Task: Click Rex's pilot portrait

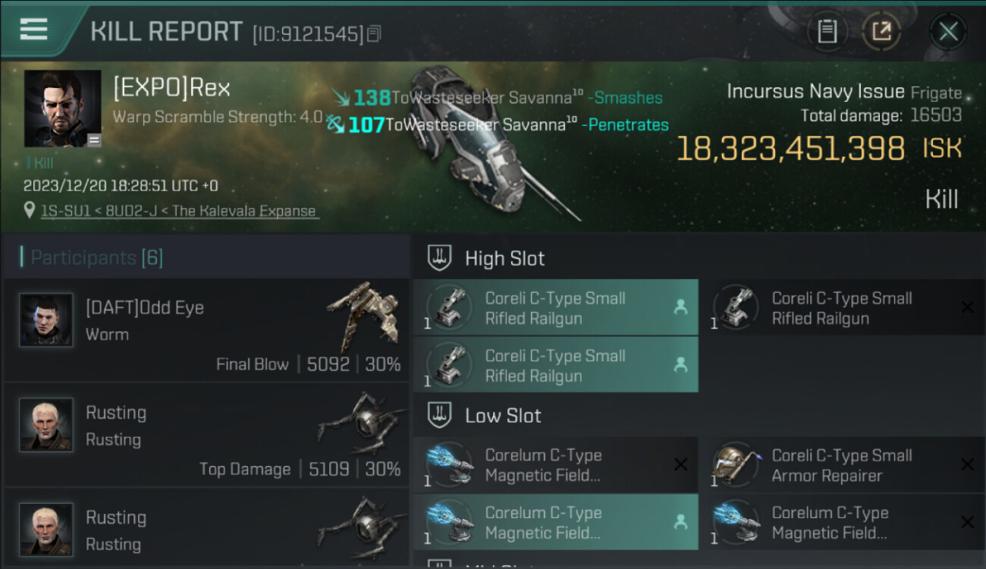Action: click(63, 108)
